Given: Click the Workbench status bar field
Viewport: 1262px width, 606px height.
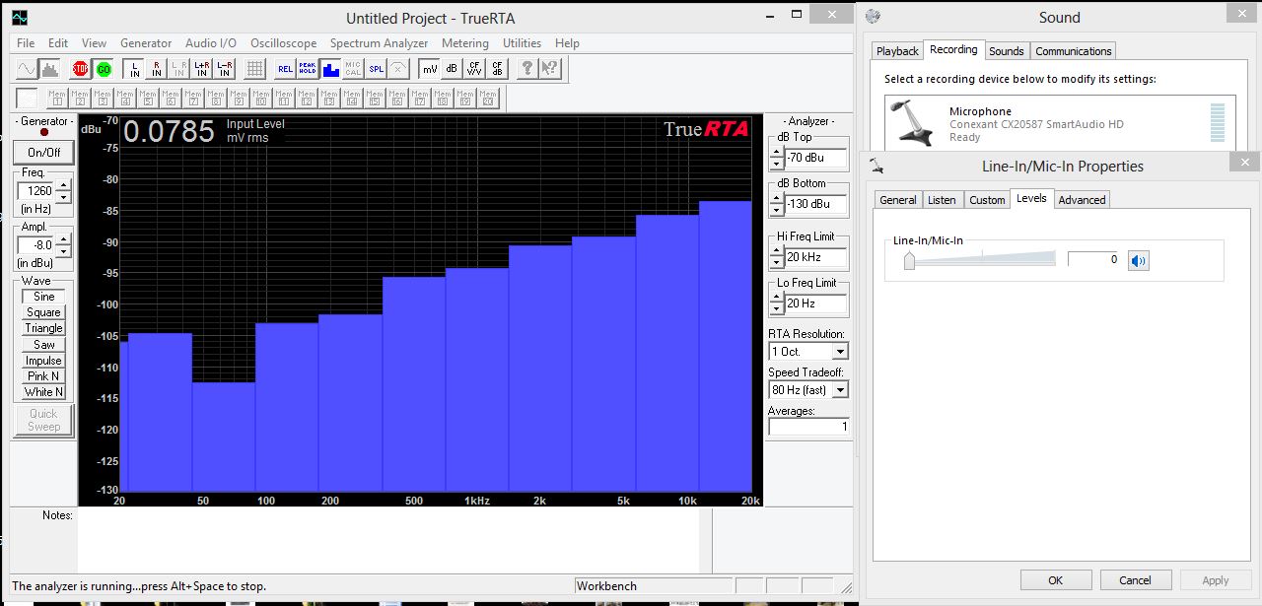Looking at the screenshot, I should (654, 586).
